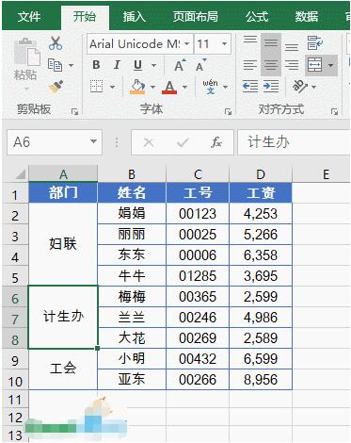
Task: Decrease font size with small A
Action: pos(200,65)
